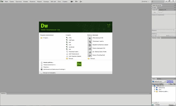Open the Вставка panel options menu
The height and width of the screenshot is (106, 176).
pyautogui.click(x=175, y=8)
